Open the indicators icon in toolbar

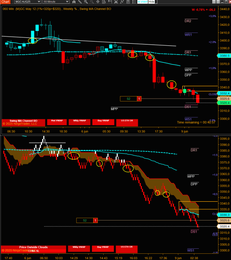pyautogui.click(x=122, y=2)
